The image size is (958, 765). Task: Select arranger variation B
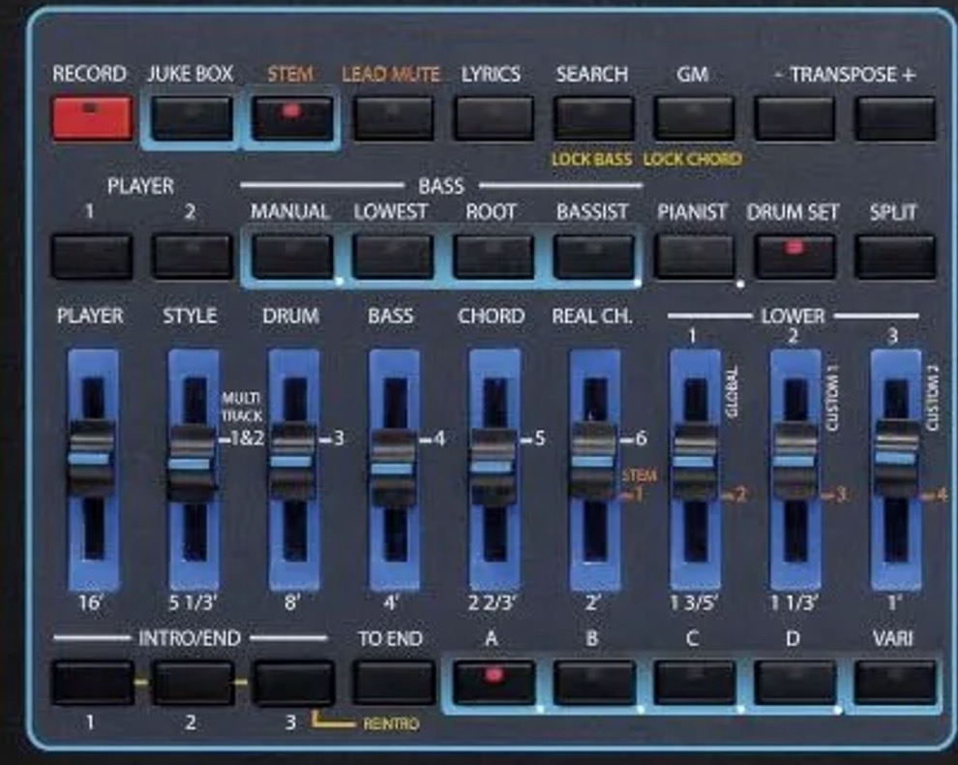[594, 682]
